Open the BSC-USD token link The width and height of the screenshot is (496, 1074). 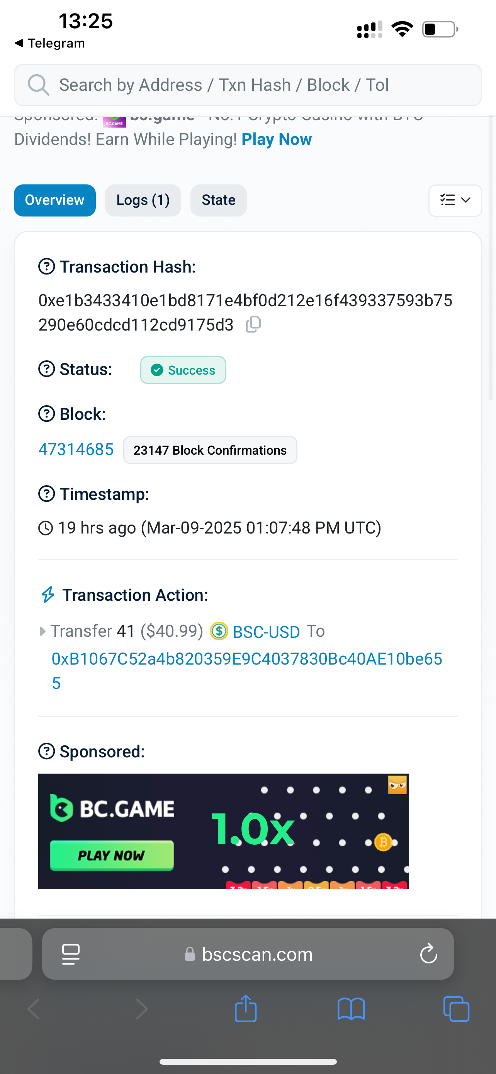coord(266,632)
